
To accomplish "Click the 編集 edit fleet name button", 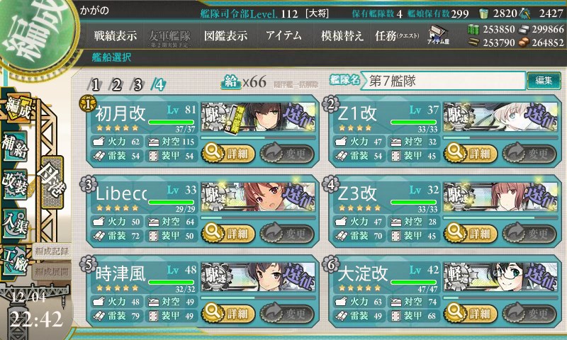I will 544,80.
